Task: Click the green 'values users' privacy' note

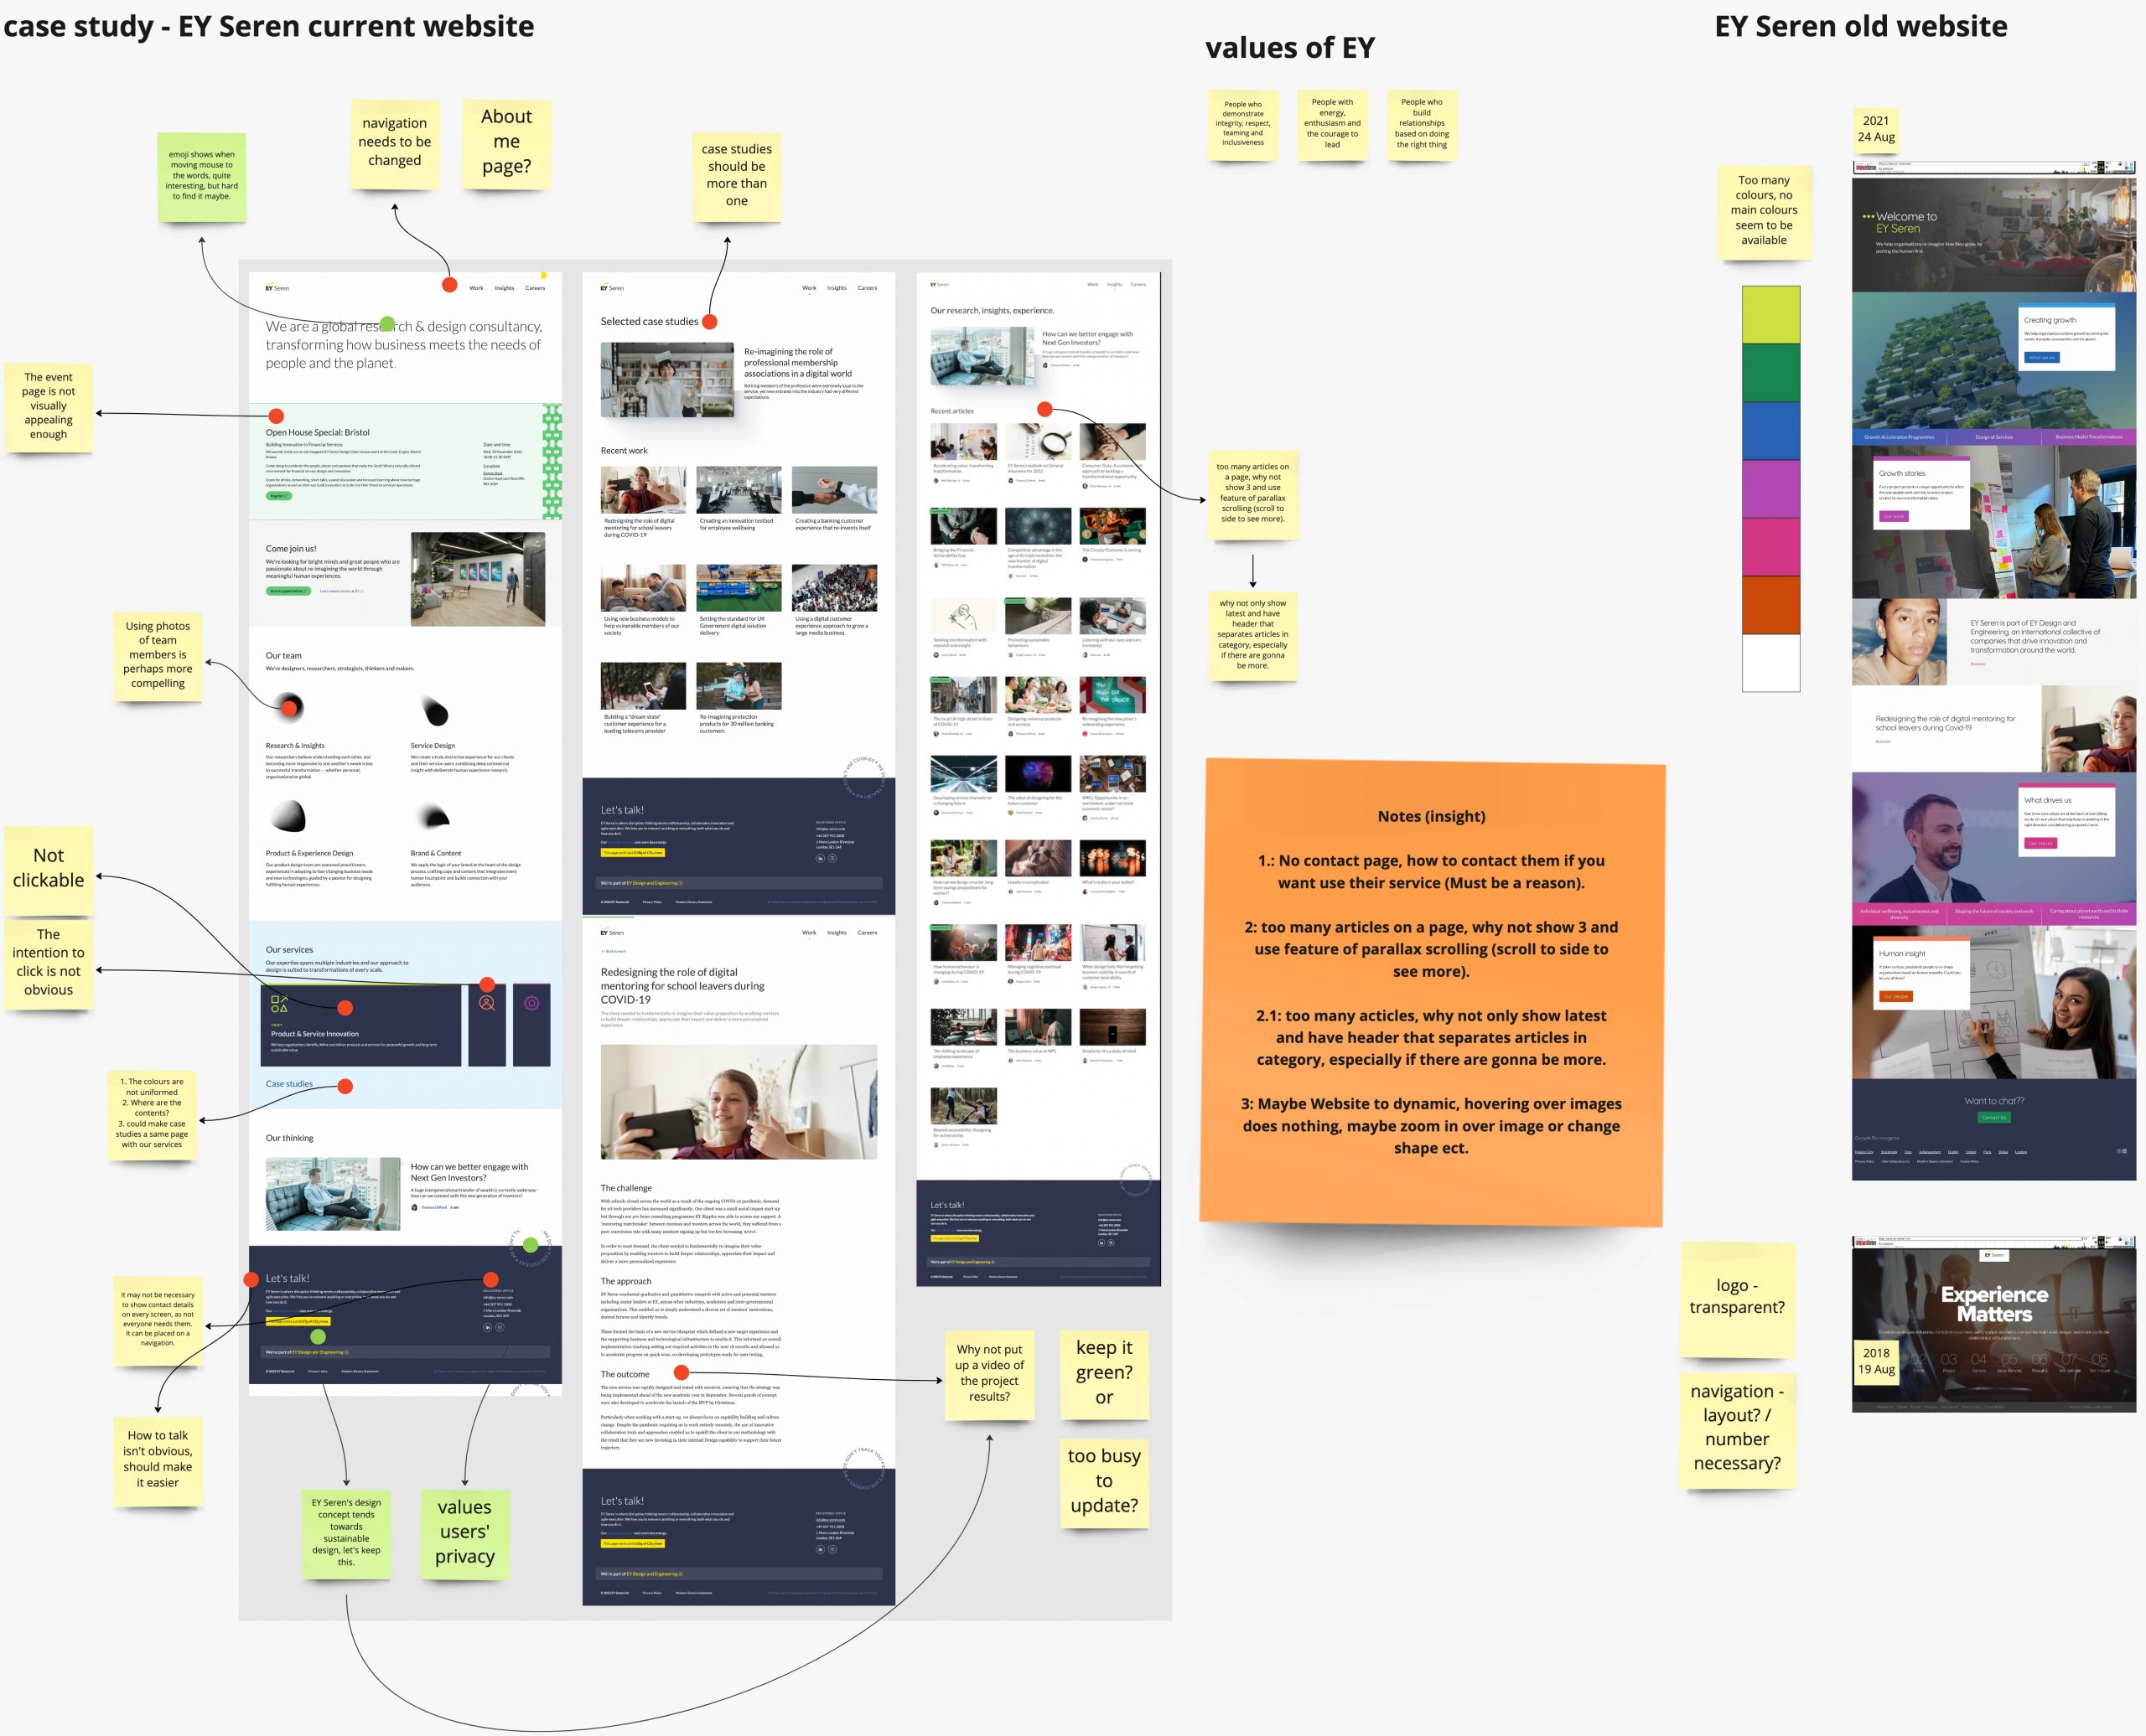Action: point(464,1533)
